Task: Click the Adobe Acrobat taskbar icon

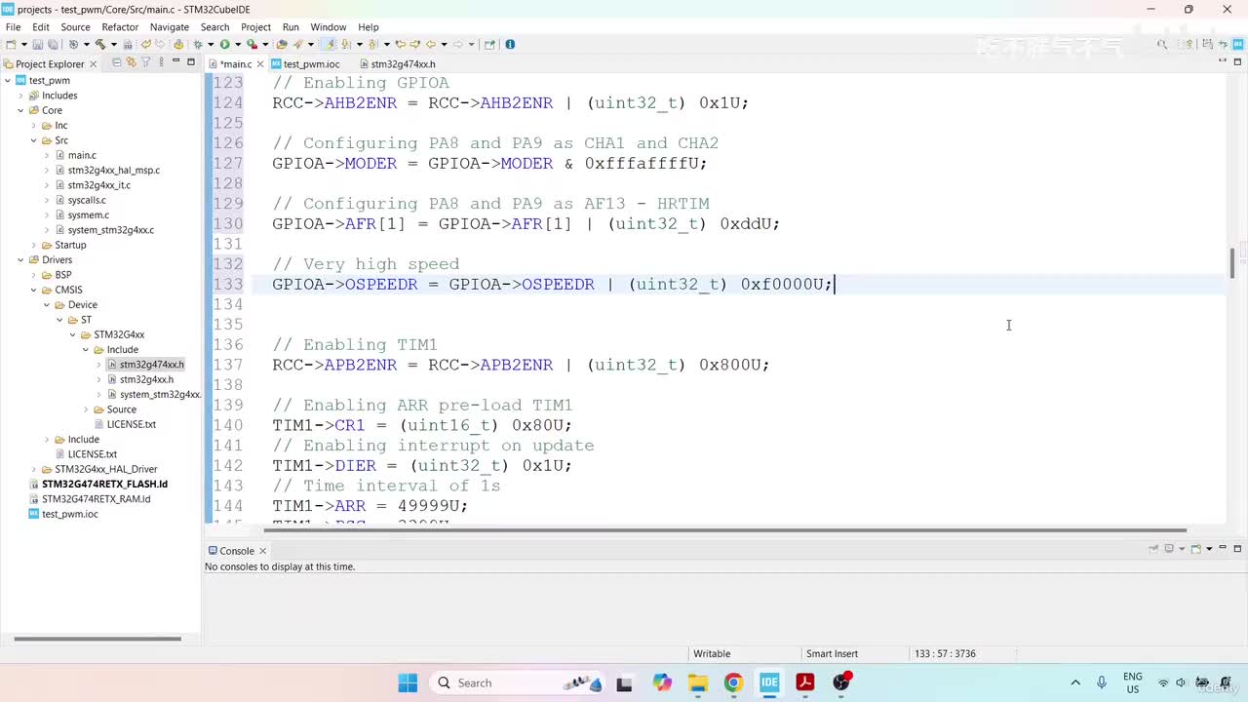Action: tap(805, 682)
